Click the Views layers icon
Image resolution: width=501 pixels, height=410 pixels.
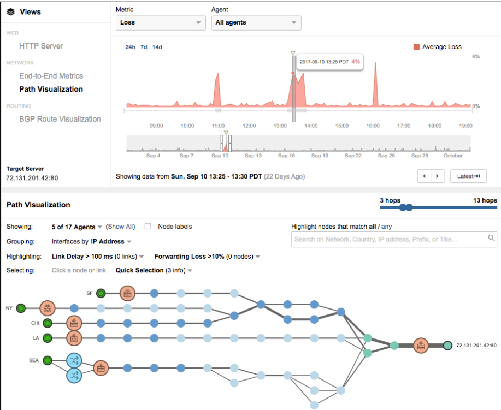pyautogui.click(x=10, y=11)
